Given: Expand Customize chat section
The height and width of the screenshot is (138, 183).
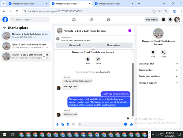Looking at the screenshot, I should pos(158,64).
